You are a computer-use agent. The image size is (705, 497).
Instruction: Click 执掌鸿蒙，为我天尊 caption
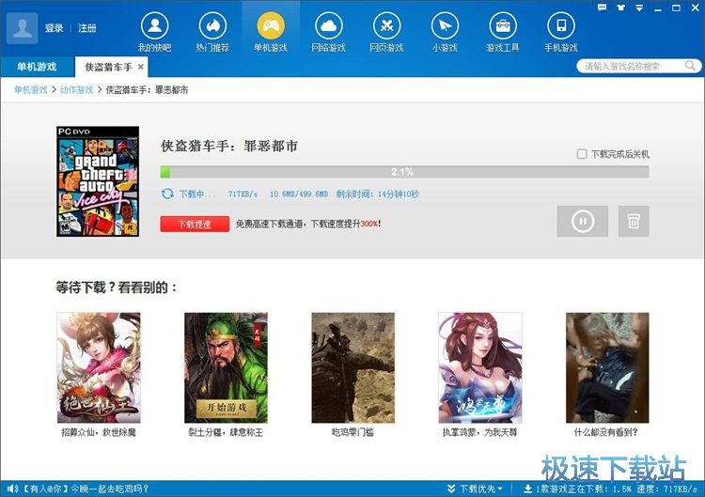coord(480,432)
